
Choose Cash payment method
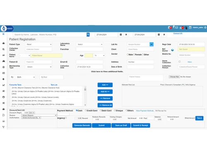[x=77, y=110]
